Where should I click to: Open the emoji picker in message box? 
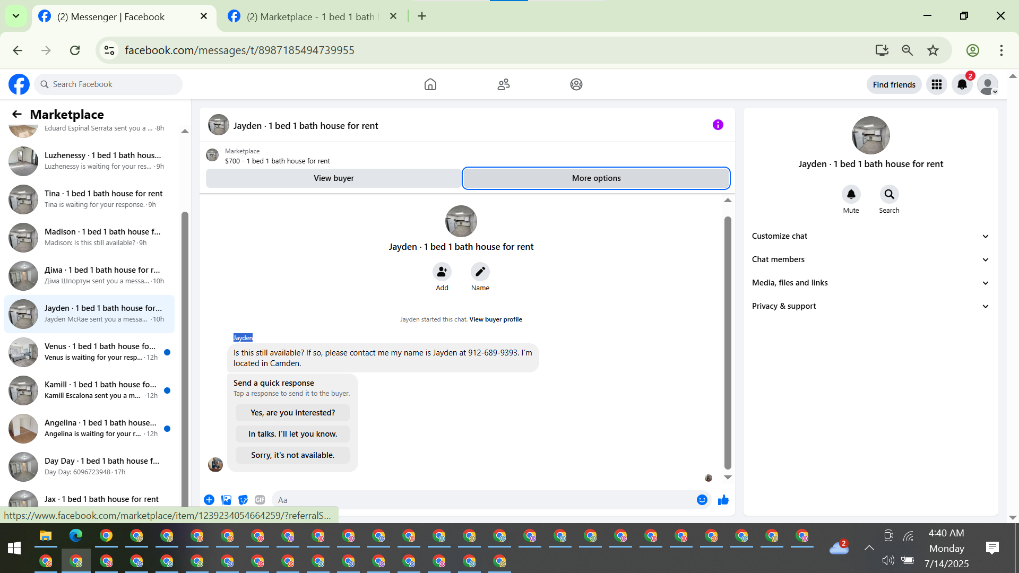702,500
